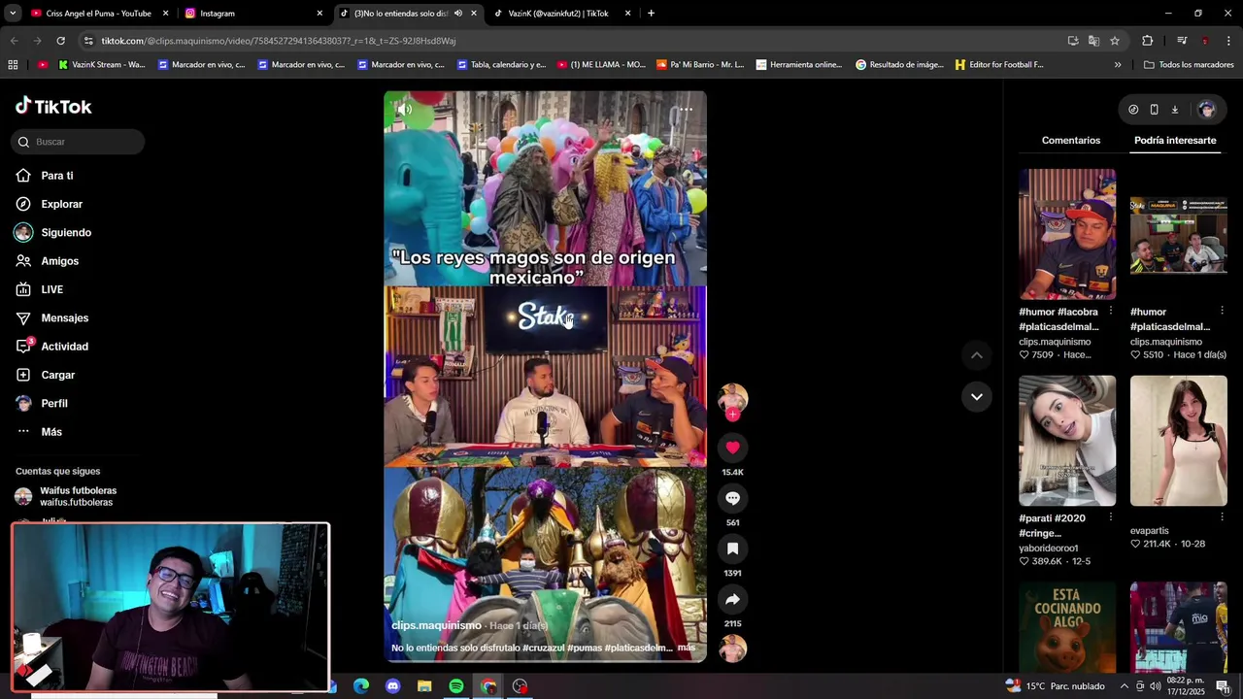The image size is (1243, 699).
Task: Open options for #parati #2020 suggestion
Action: click(1110, 517)
